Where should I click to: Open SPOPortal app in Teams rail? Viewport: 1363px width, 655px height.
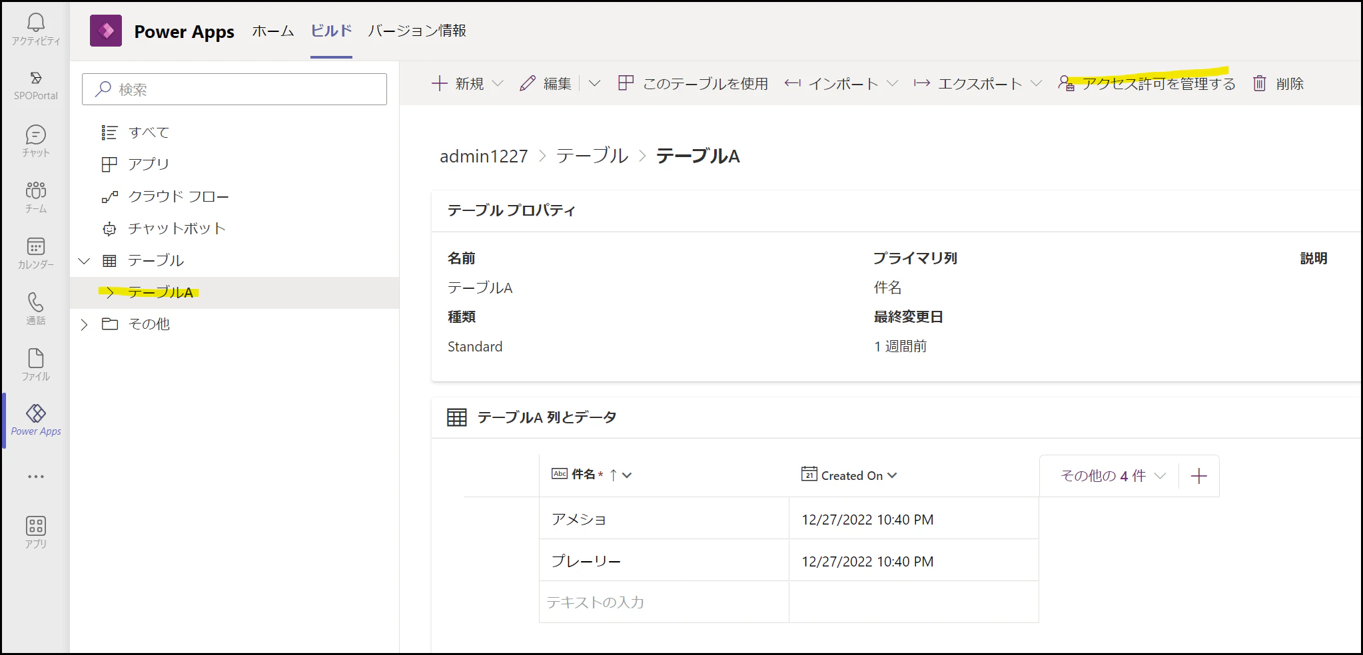[36, 79]
